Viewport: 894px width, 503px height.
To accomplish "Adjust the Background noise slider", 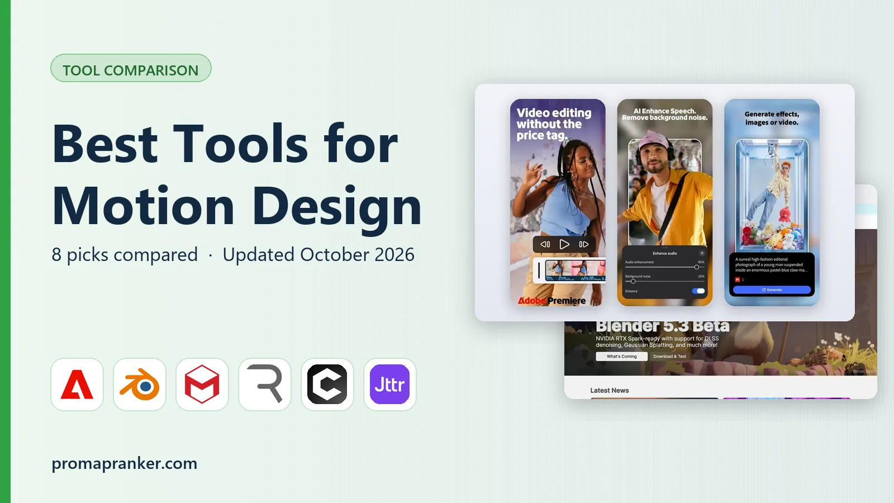I will tap(665, 281).
